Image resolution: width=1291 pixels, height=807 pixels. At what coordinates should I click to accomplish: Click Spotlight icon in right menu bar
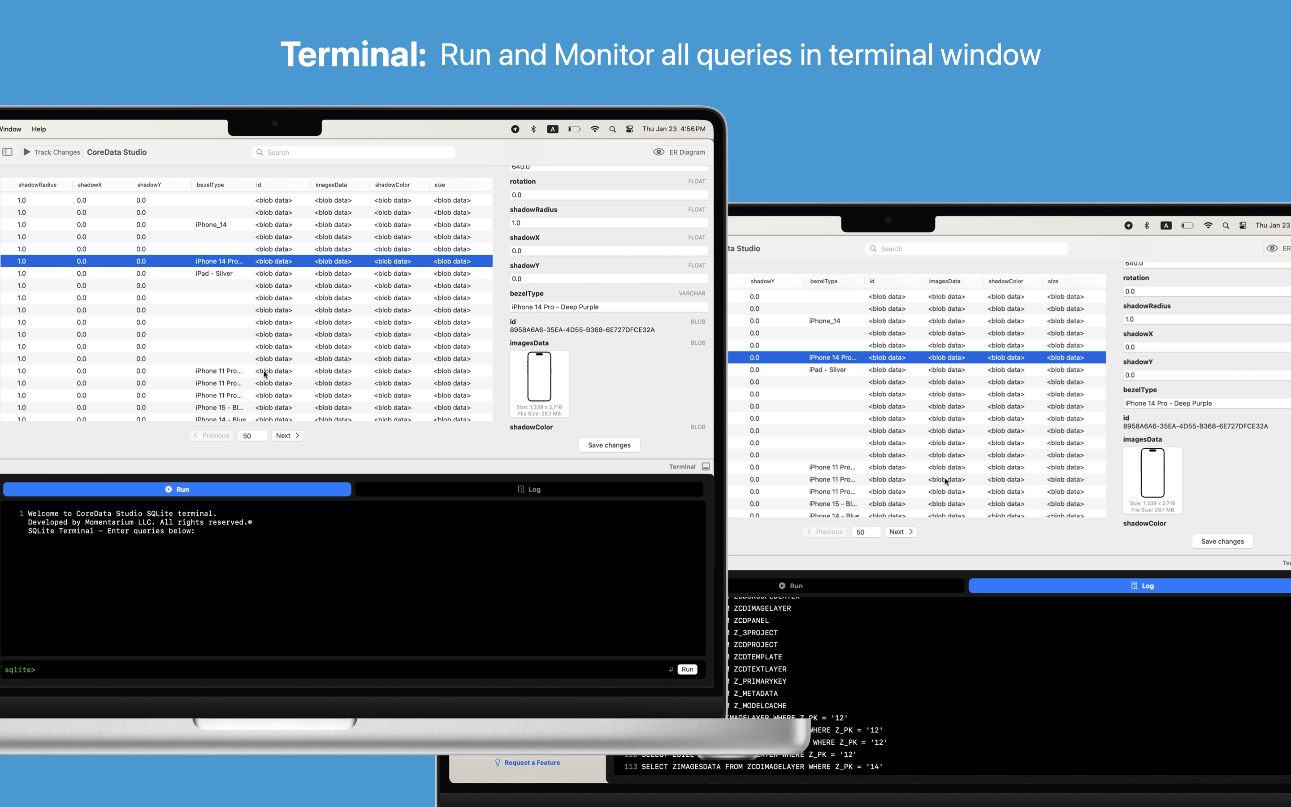pyautogui.click(x=1226, y=225)
